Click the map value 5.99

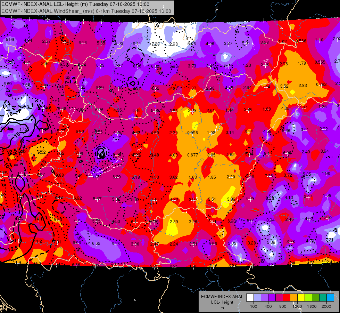[x=10, y=40]
